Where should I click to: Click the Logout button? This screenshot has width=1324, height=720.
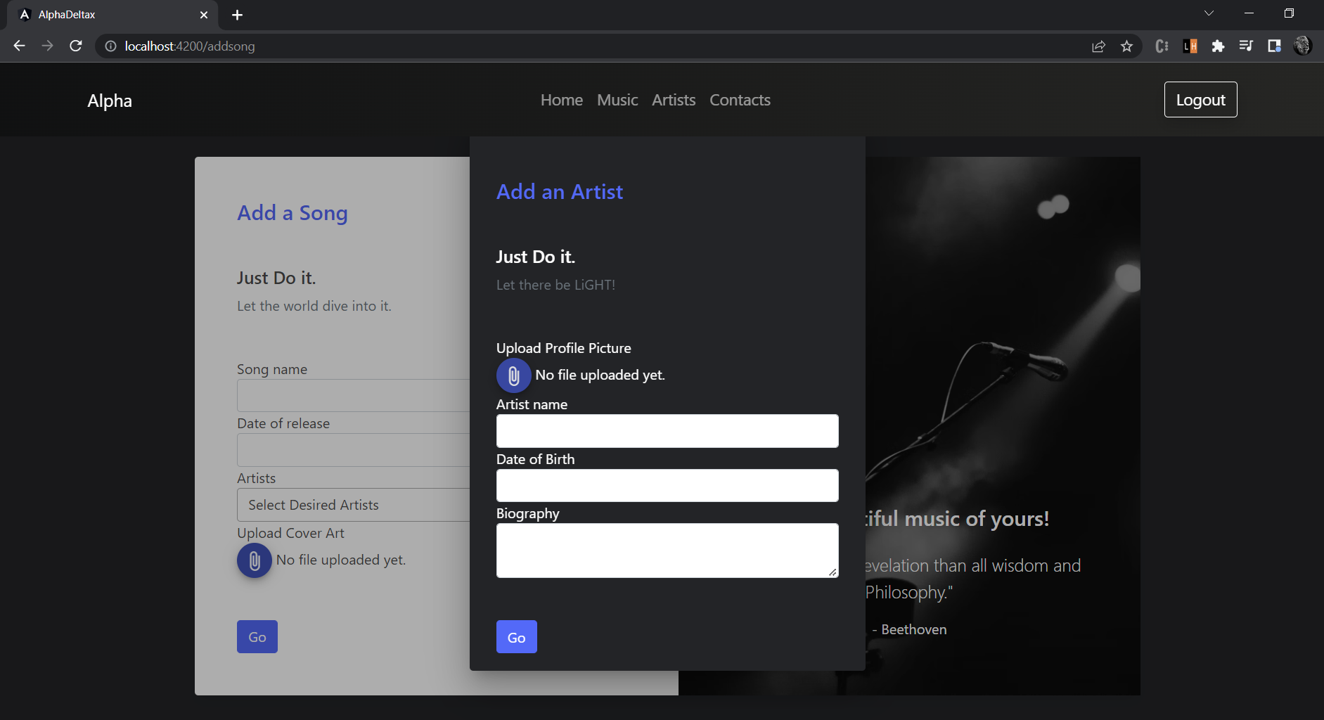click(x=1200, y=100)
